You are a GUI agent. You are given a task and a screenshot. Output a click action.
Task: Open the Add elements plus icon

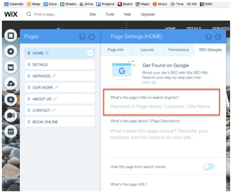(11, 51)
